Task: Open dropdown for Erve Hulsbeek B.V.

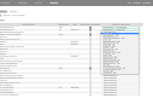Action: (121, 85)
